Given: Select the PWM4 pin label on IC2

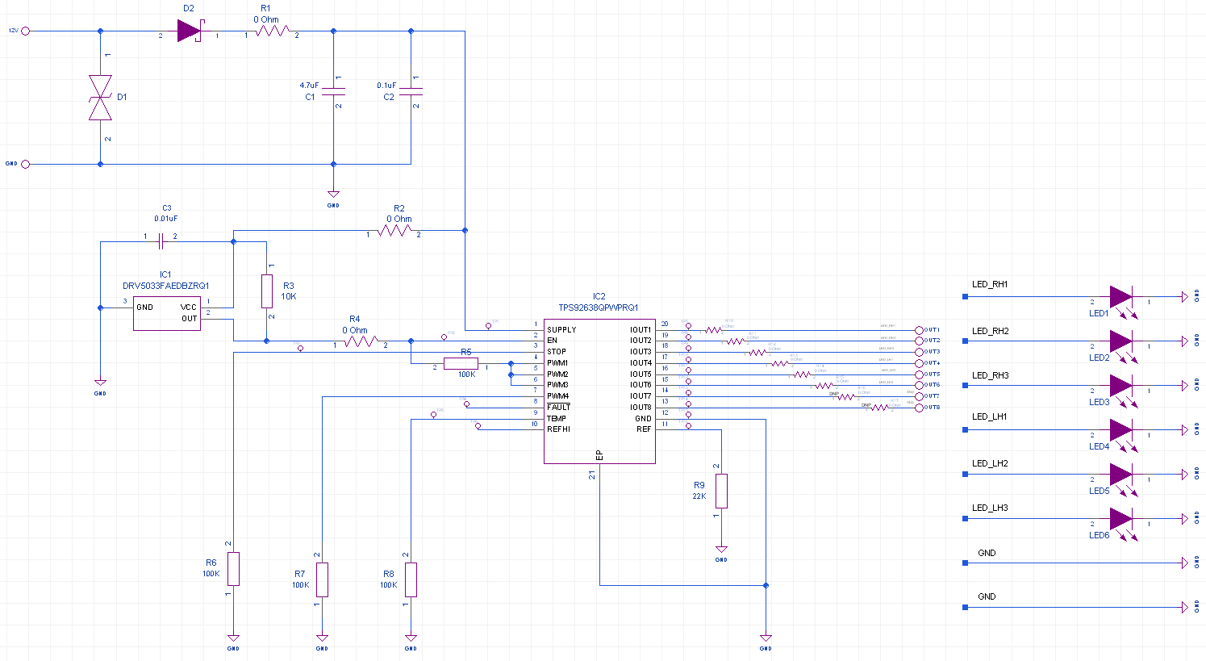Looking at the screenshot, I should point(558,396).
